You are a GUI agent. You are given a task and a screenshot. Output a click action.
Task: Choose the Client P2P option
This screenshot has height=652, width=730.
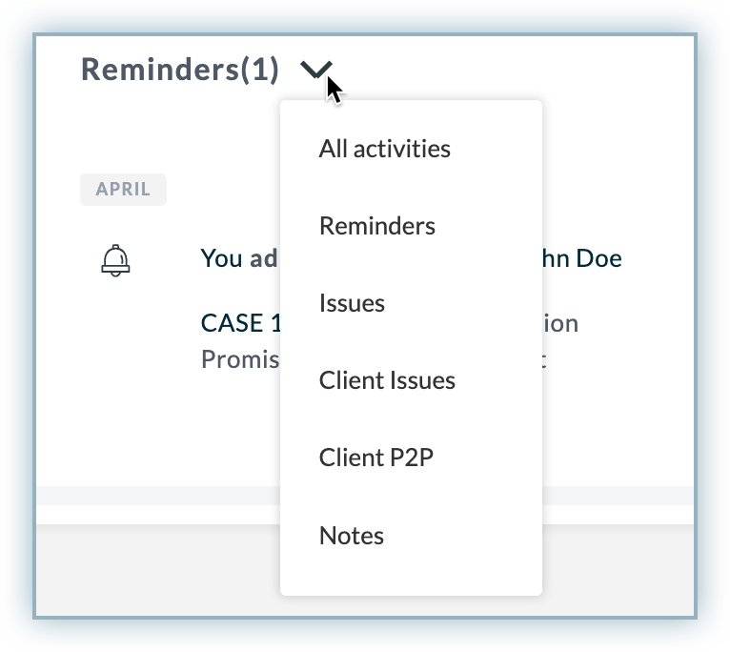point(376,458)
